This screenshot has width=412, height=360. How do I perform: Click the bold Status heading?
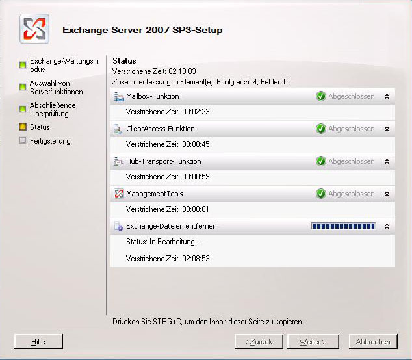coord(124,61)
